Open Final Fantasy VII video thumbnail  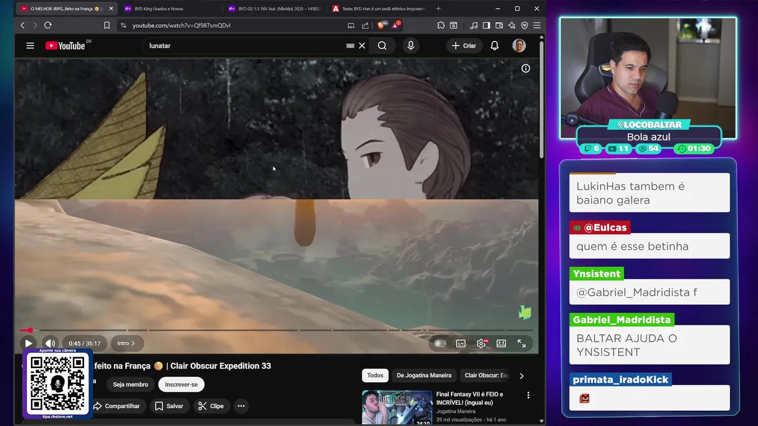397,407
